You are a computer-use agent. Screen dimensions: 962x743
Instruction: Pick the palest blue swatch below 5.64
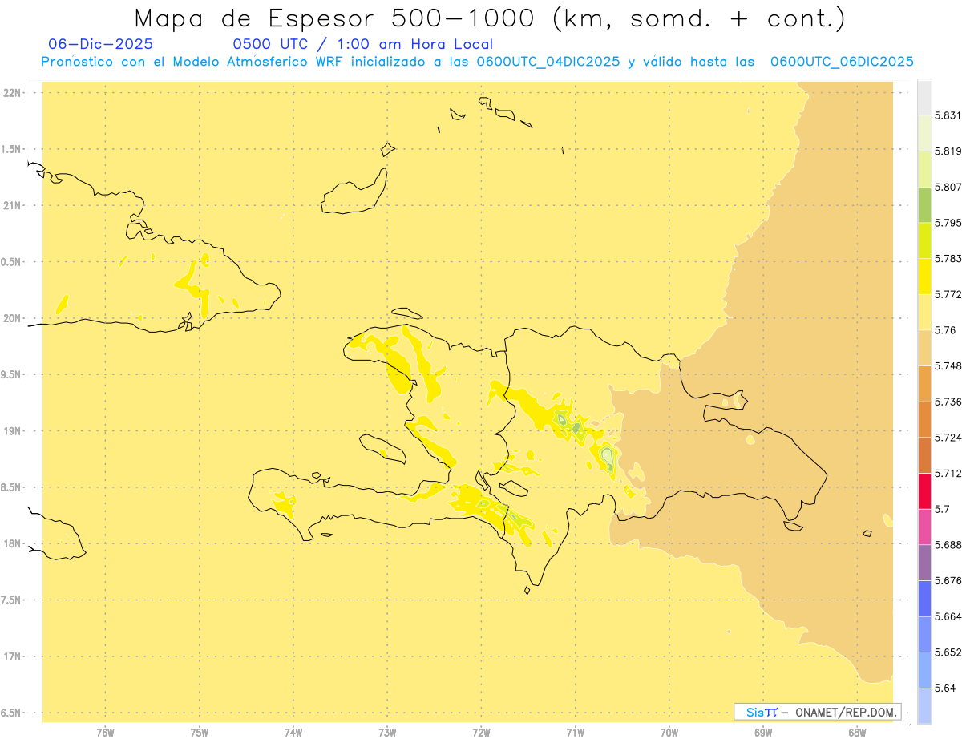[924, 706]
